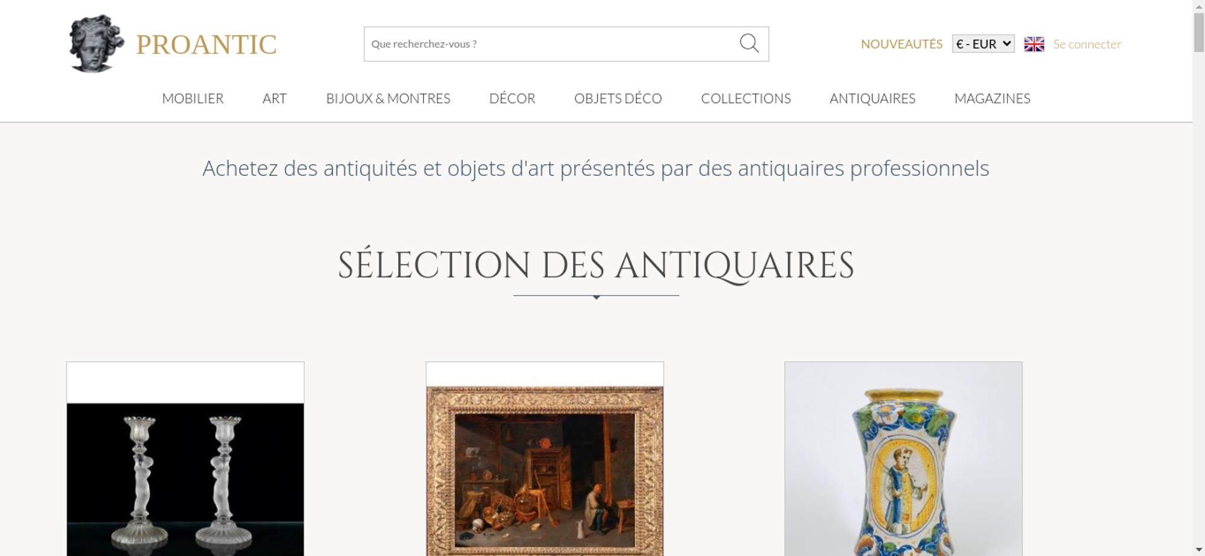Open the majolica albarello vase thumbnail
This screenshot has height=556, width=1205.
903,459
